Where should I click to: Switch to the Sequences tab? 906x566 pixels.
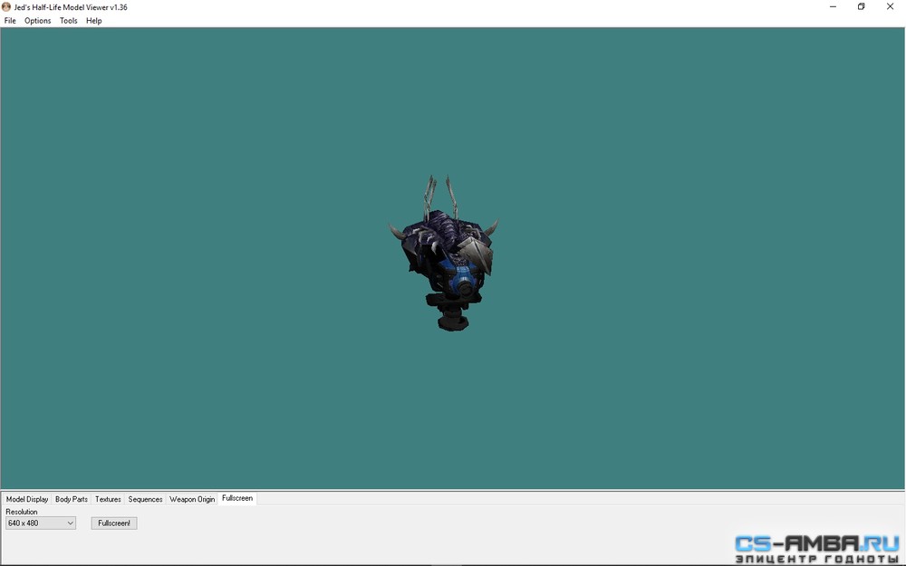(145, 499)
